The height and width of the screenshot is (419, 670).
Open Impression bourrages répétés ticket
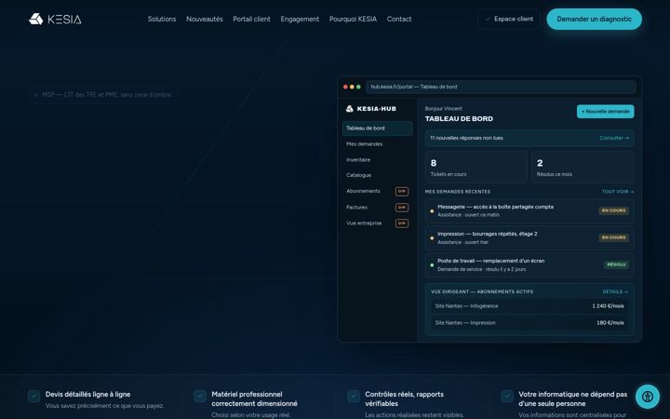(529, 237)
